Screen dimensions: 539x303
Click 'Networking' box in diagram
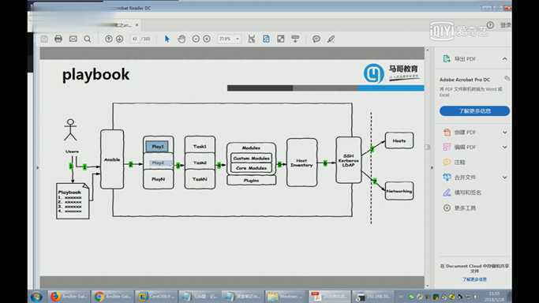pyautogui.click(x=399, y=191)
